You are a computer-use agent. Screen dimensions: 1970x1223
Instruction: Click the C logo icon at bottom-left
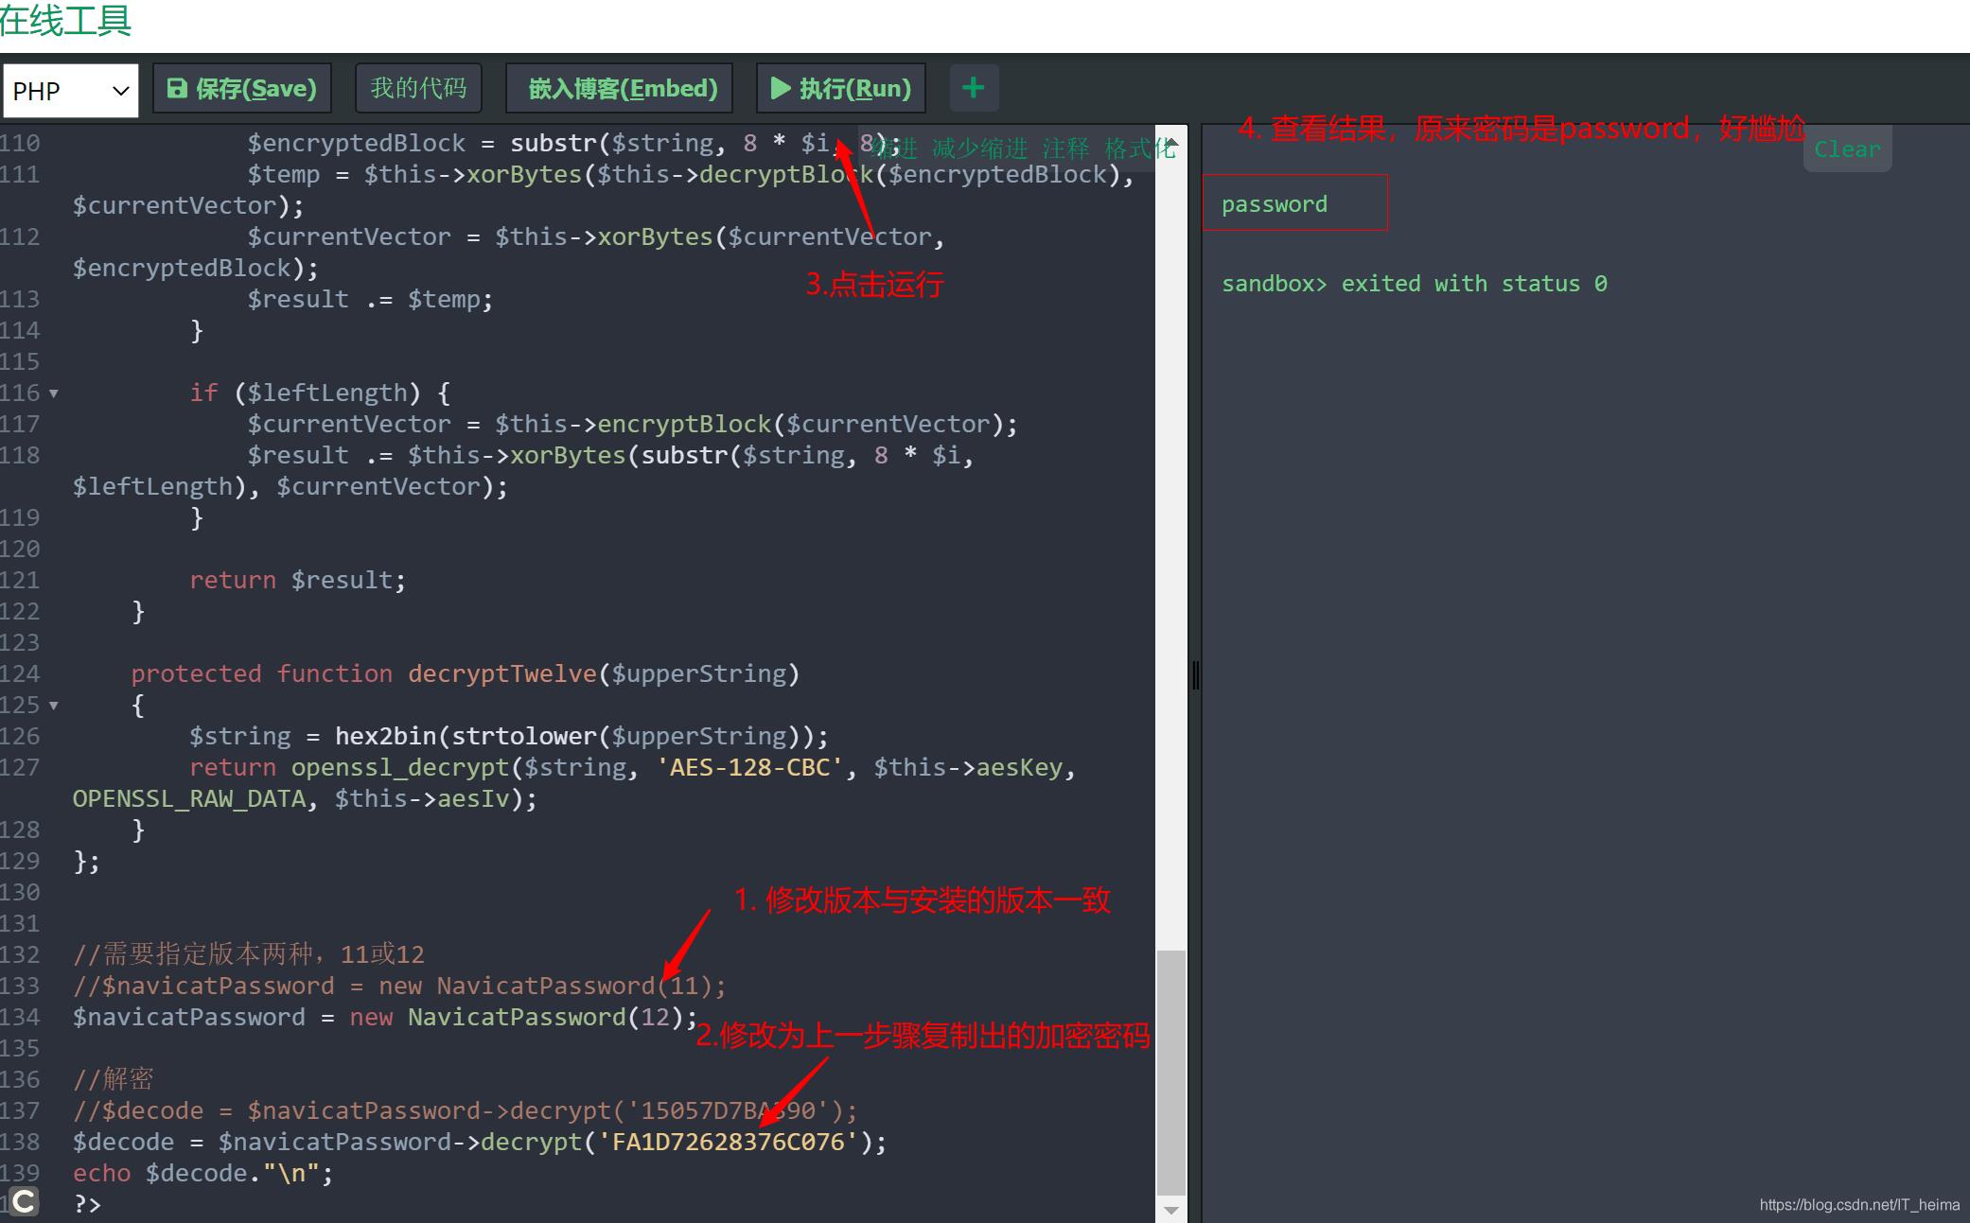[x=24, y=1201]
